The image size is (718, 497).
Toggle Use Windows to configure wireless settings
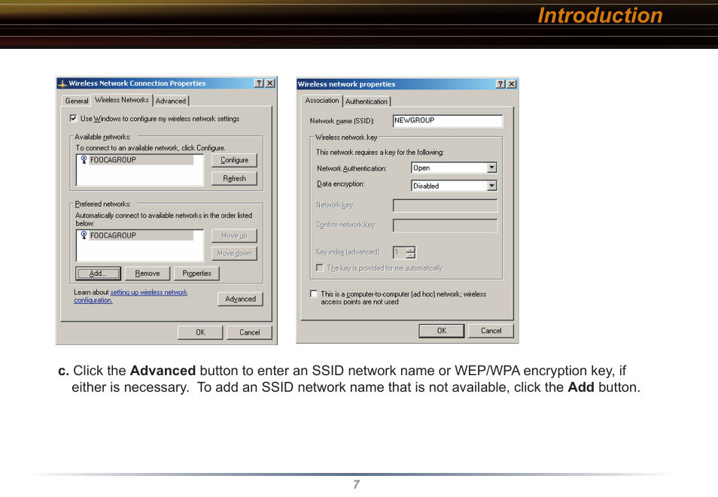pyautogui.click(x=73, y=119)
